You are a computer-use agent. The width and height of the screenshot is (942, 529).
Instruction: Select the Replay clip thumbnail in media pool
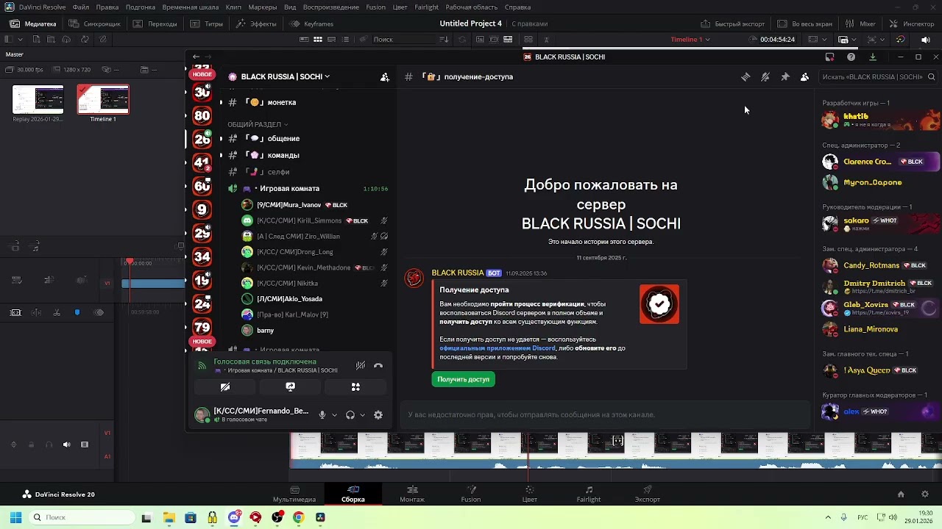[x=38, y=100]
